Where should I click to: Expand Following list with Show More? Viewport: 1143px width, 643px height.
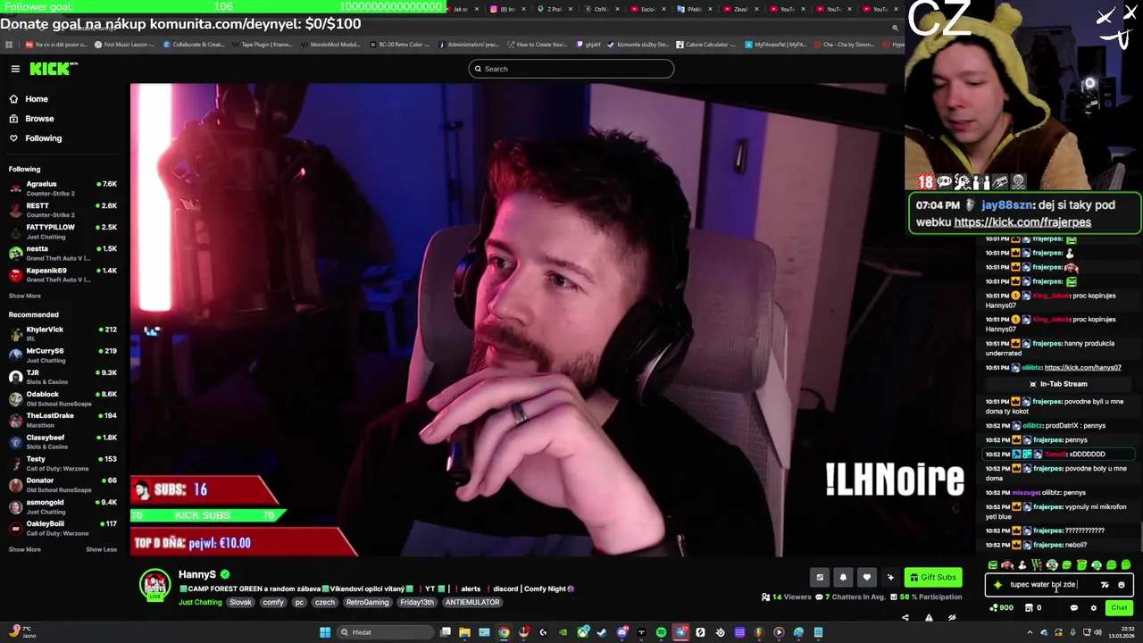tap(25, 296)
